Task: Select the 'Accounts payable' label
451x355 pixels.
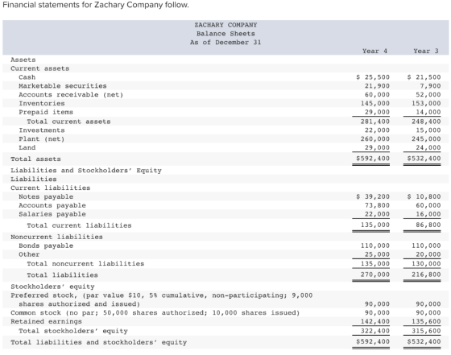Action: pos(52,205)
